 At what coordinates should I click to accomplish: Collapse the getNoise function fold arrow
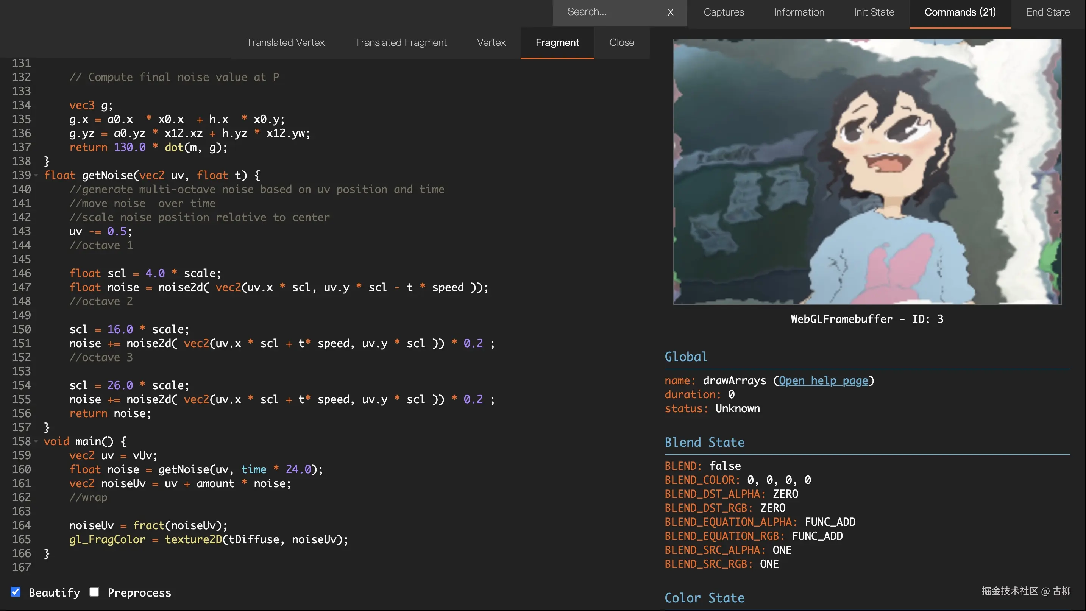click(36, 175)
